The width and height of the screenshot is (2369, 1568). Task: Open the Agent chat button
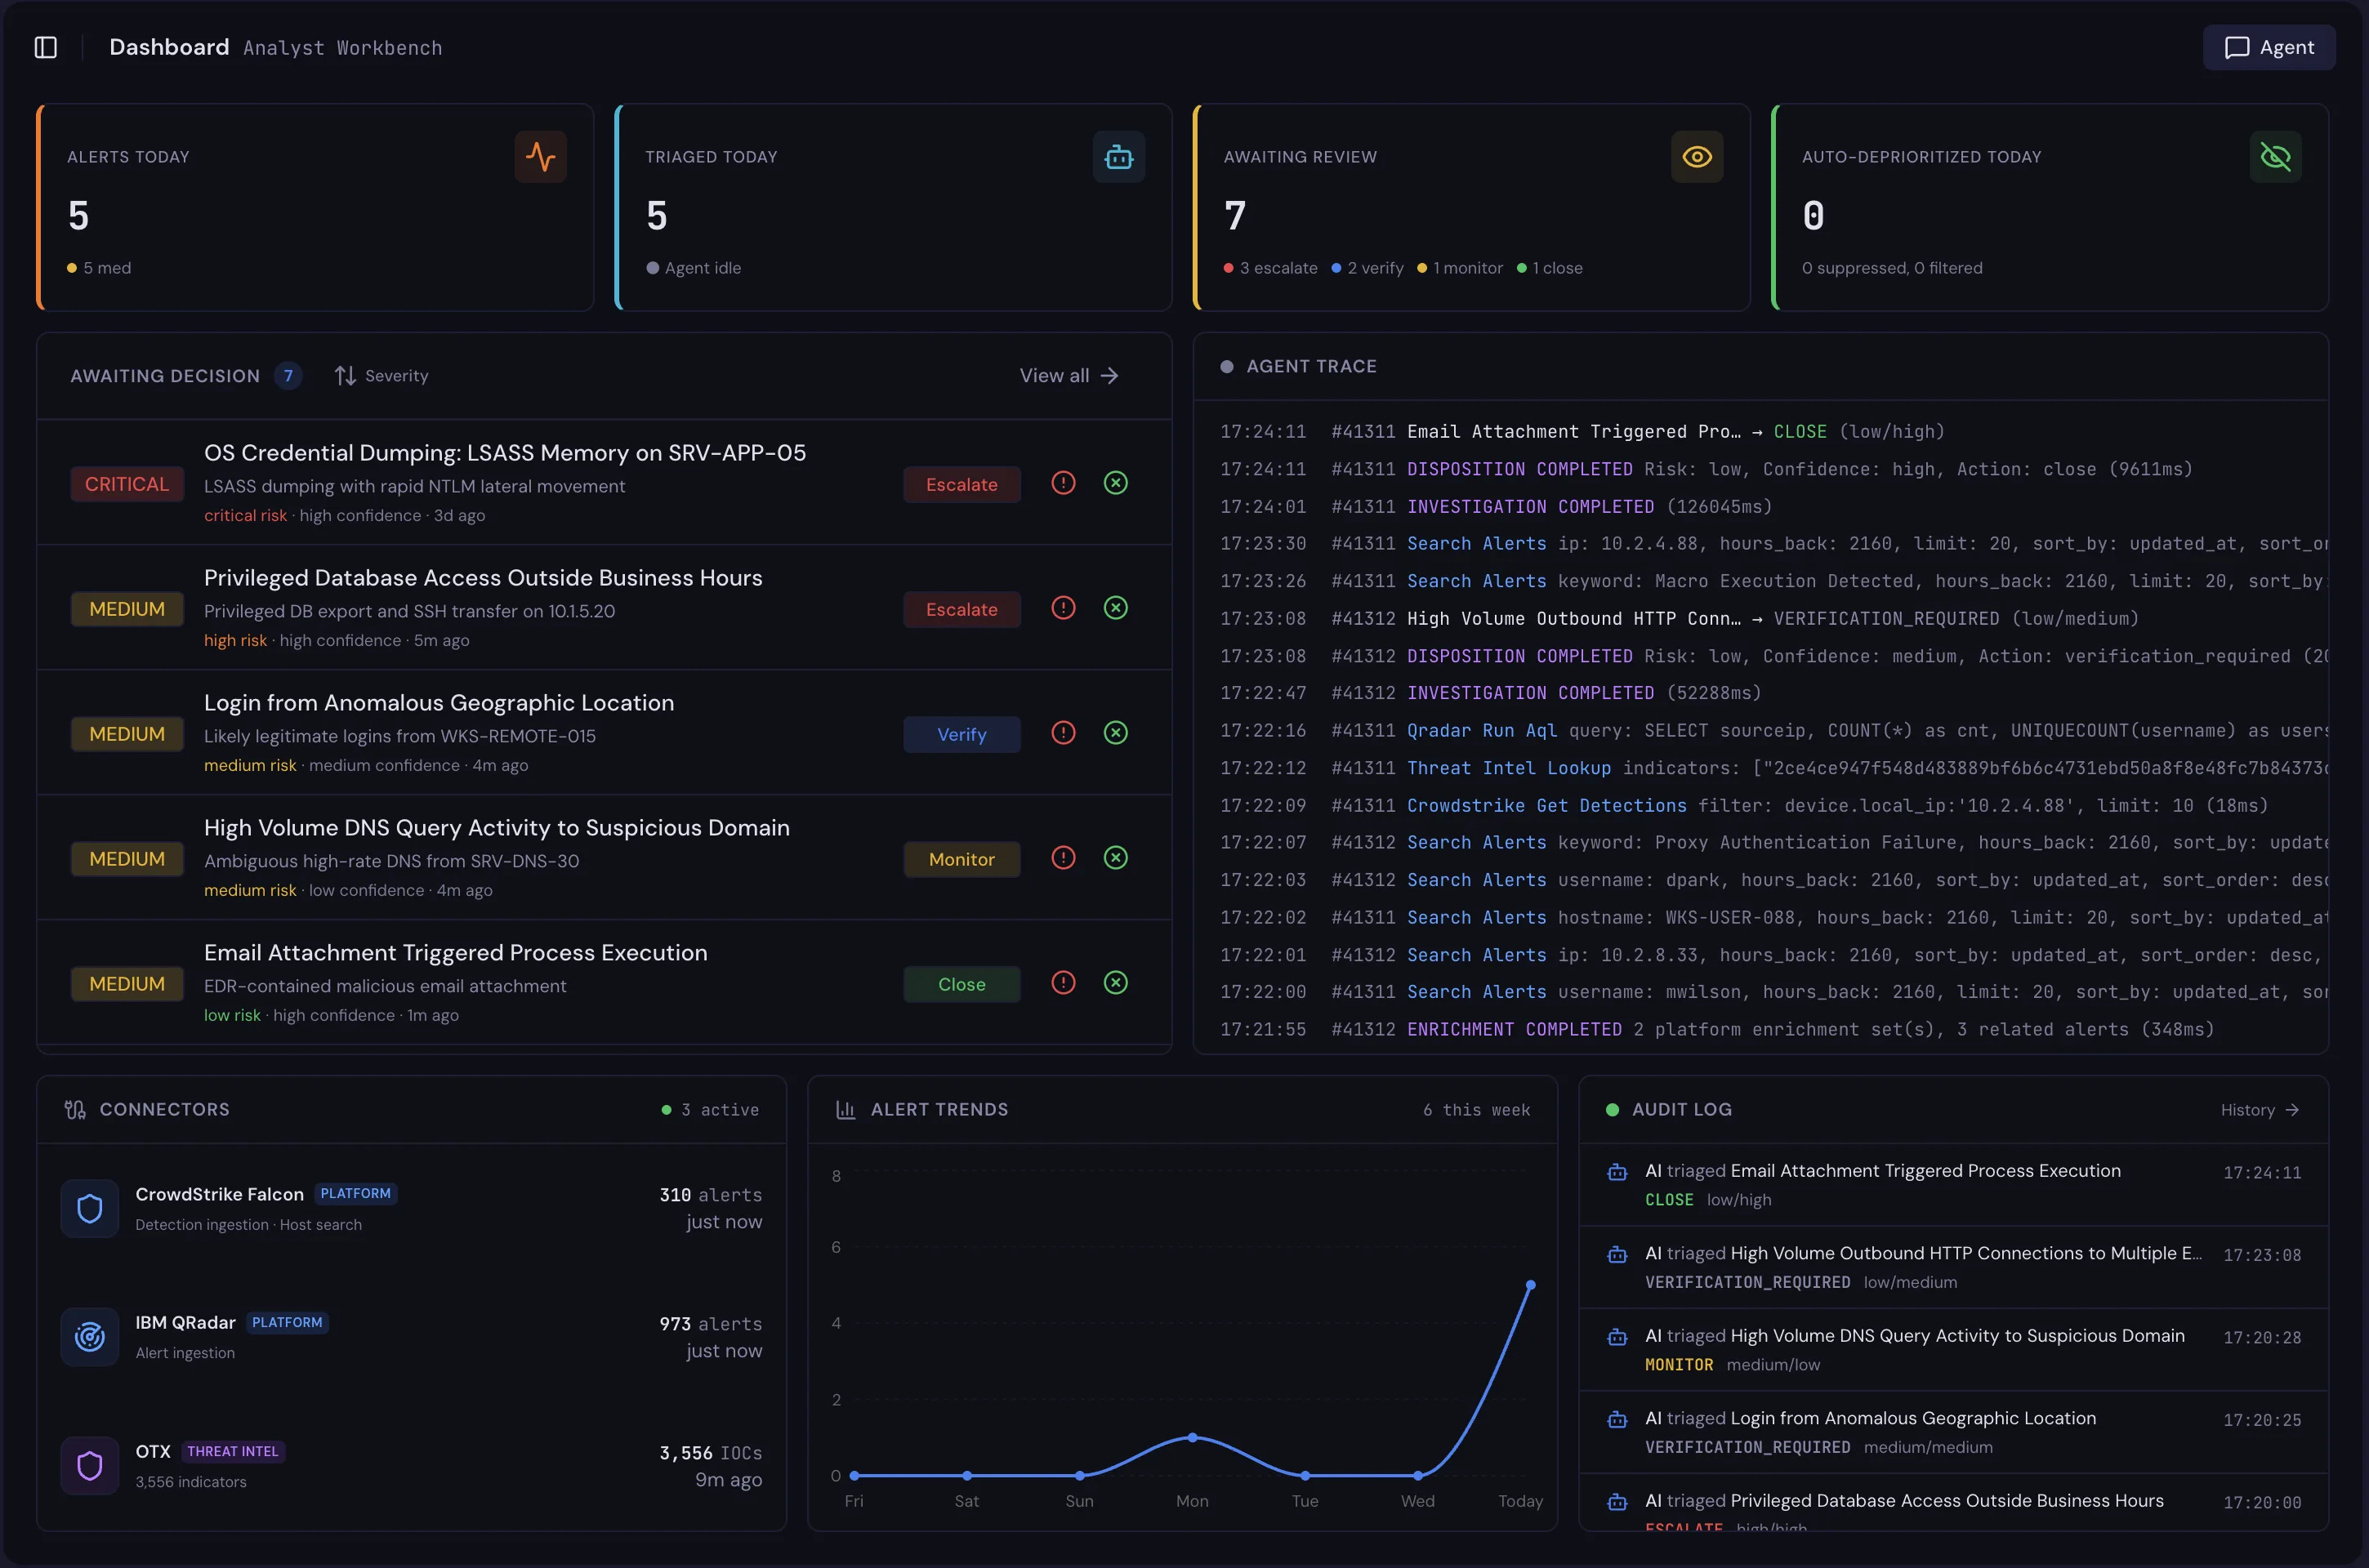click(x=2268, y=47)
